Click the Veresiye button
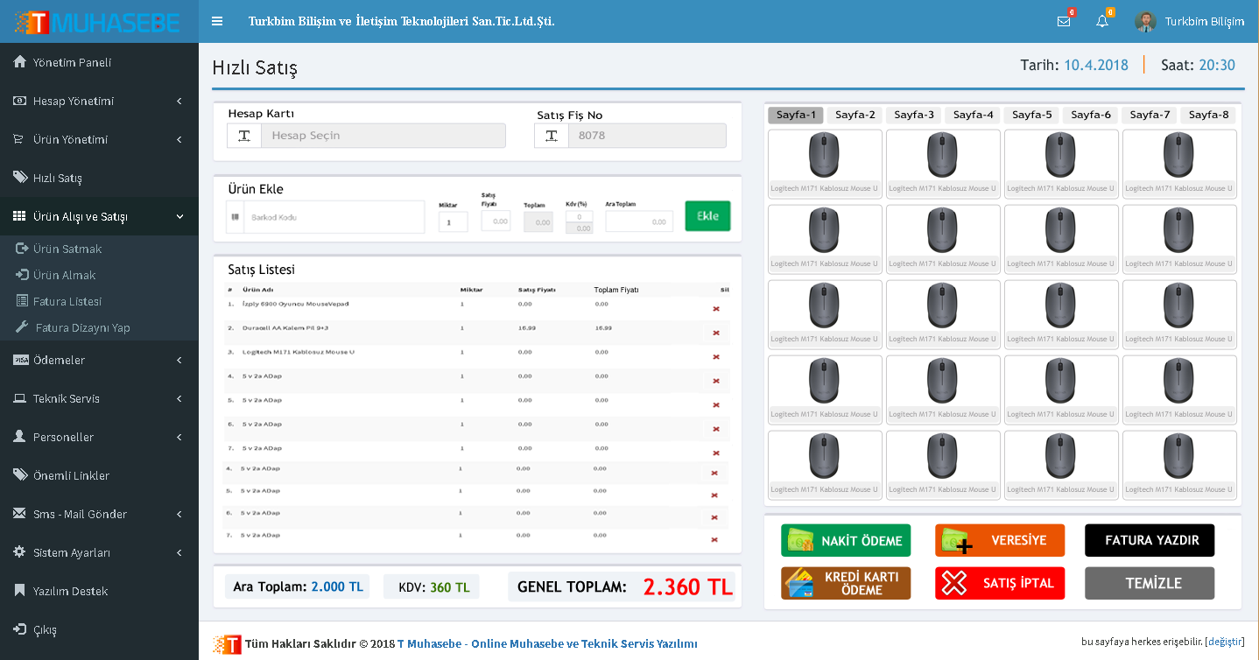Screen dimensions: 1259x660 coord(1000,541)
